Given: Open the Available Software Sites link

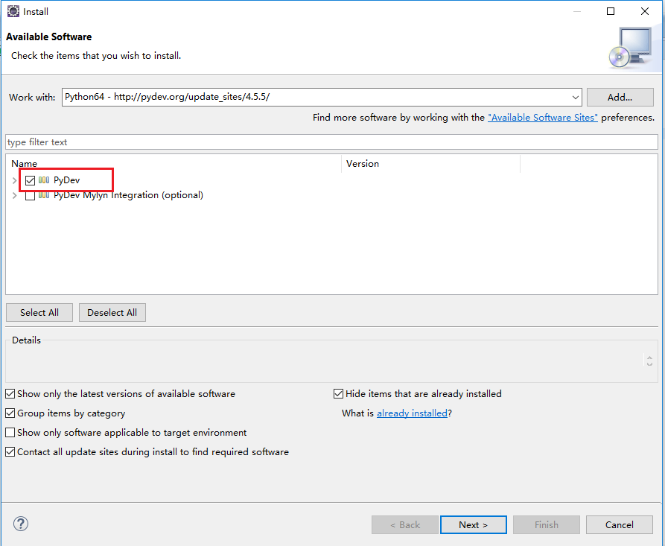Looking at the screenshot, I should [542, 118].
